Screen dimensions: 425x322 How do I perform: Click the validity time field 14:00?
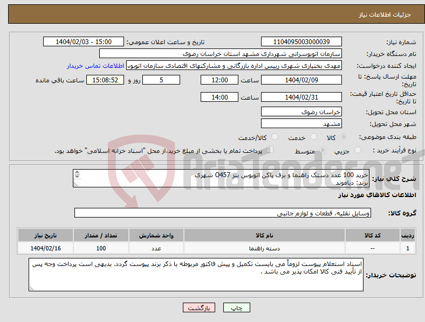tap(220, 97)
